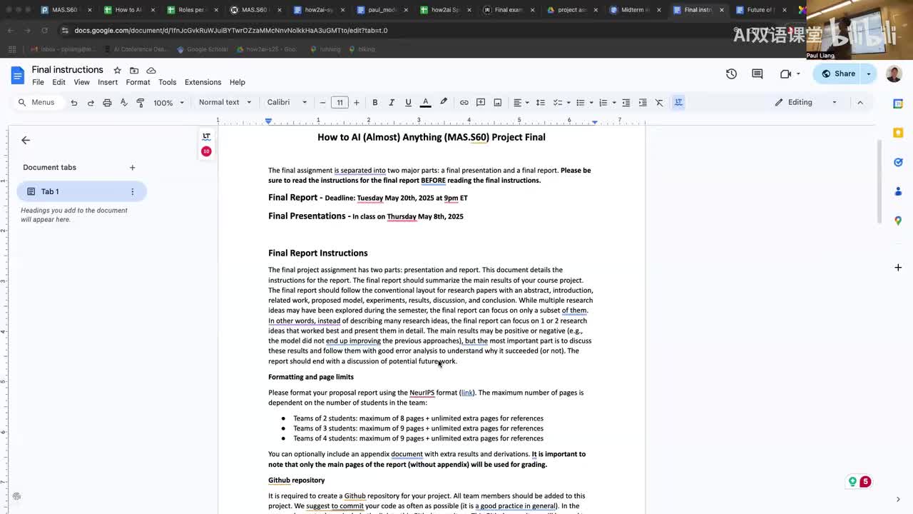Open the NeurIPS format link

click(x=466, y=393)
